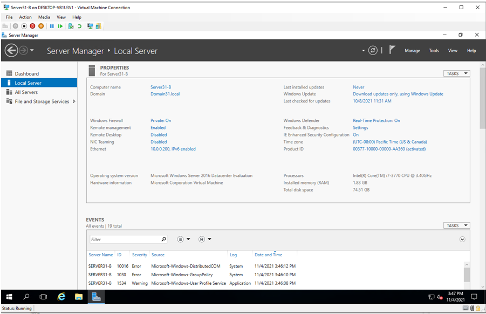The width and height of the screenshot is (486, 314).
Task: Open Server Manager Tools menu
Action: pyautogui.click(x=434, y=51)
